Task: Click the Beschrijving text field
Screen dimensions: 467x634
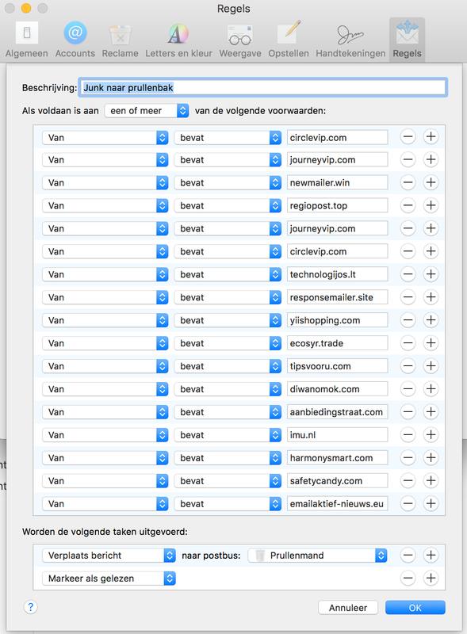Action: pyautogui.click(x=263, y=88)
